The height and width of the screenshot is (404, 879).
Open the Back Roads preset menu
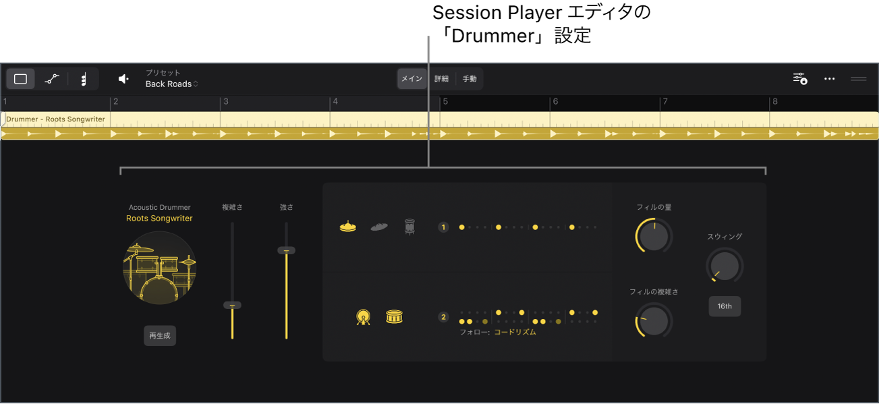pos(171,84)
